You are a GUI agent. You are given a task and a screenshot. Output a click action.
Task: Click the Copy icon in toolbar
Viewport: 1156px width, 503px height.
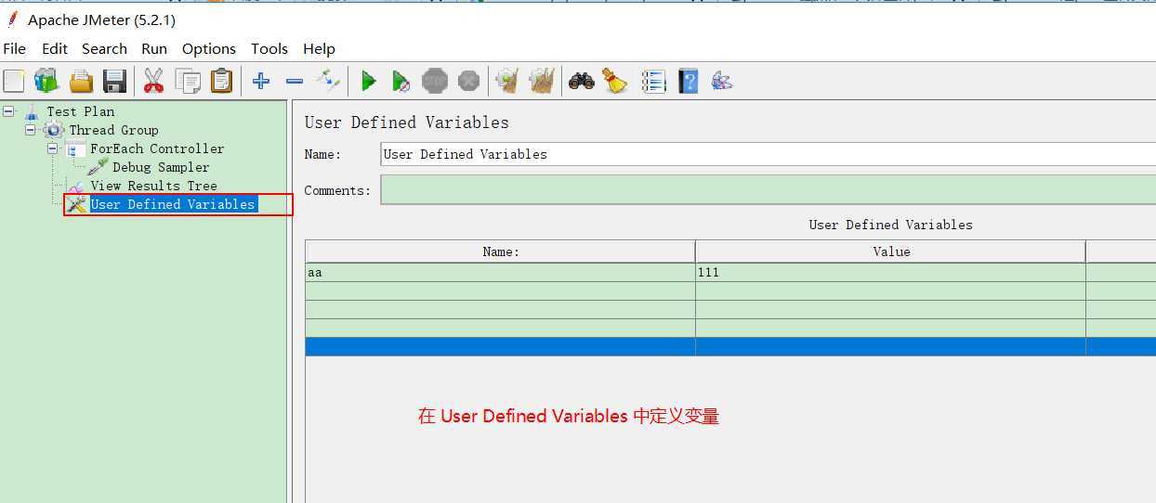tap(188, 81)
